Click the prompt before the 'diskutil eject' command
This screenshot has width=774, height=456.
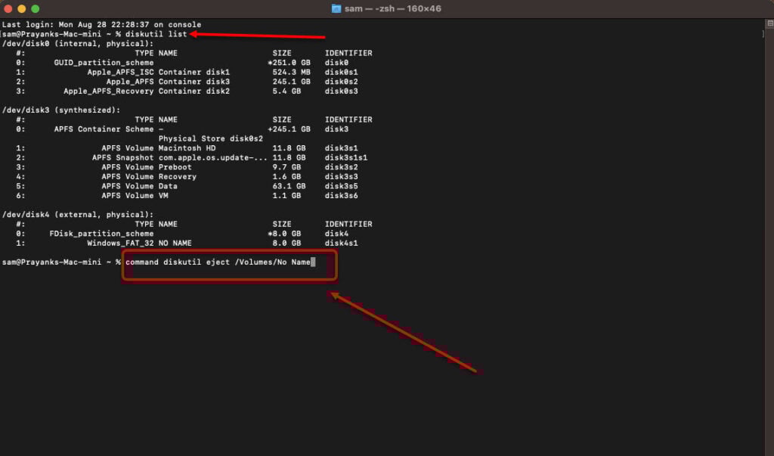coord(61,262)
